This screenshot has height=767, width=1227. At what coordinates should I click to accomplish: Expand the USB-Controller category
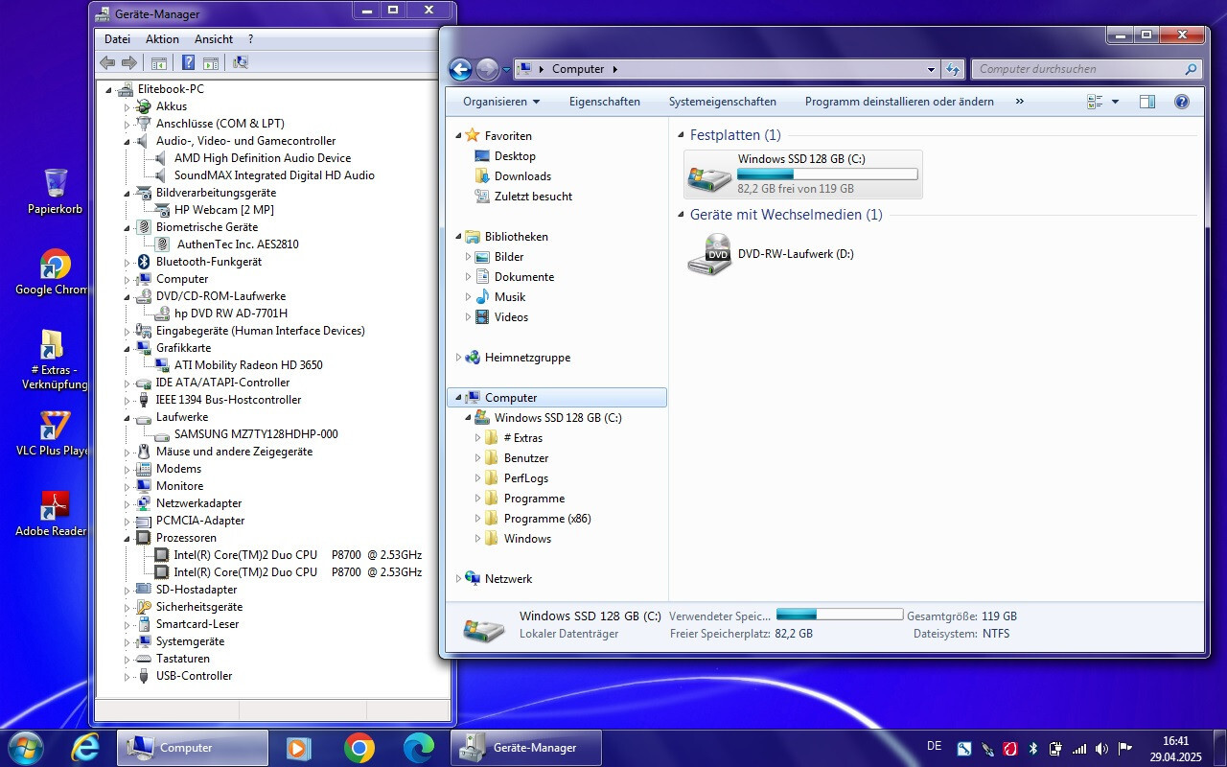[127, 676]
